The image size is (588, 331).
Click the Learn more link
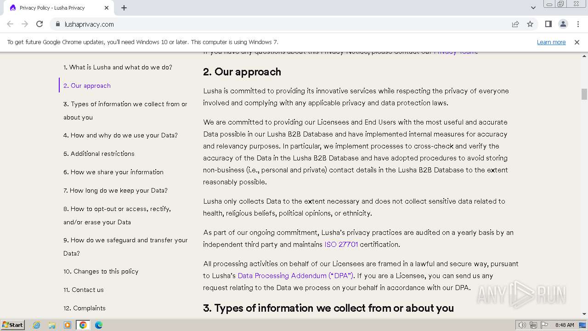tap(551, 42)
